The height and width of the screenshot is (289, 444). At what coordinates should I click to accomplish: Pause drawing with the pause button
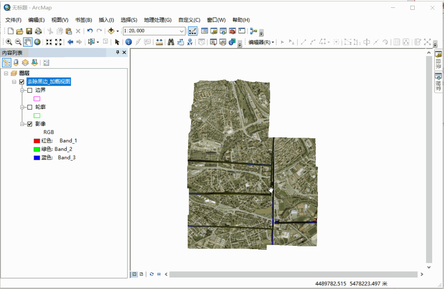159,274
